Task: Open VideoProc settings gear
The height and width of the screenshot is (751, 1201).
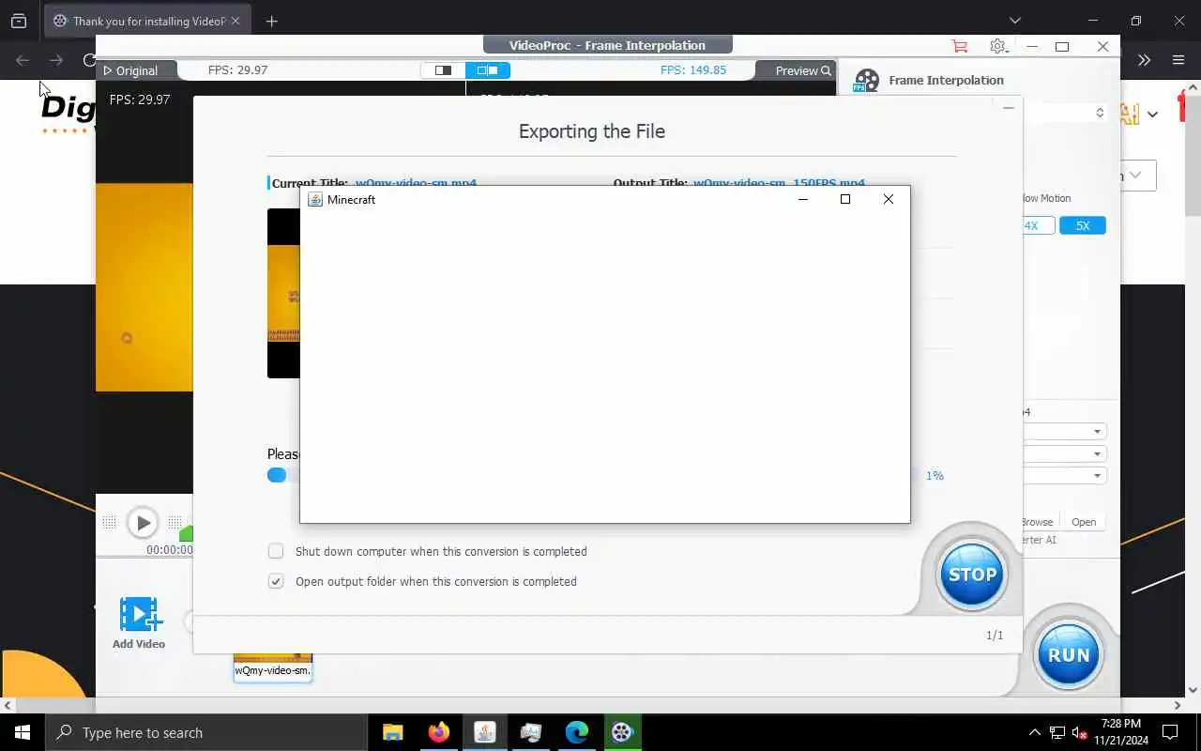Action: pos(997,46)
